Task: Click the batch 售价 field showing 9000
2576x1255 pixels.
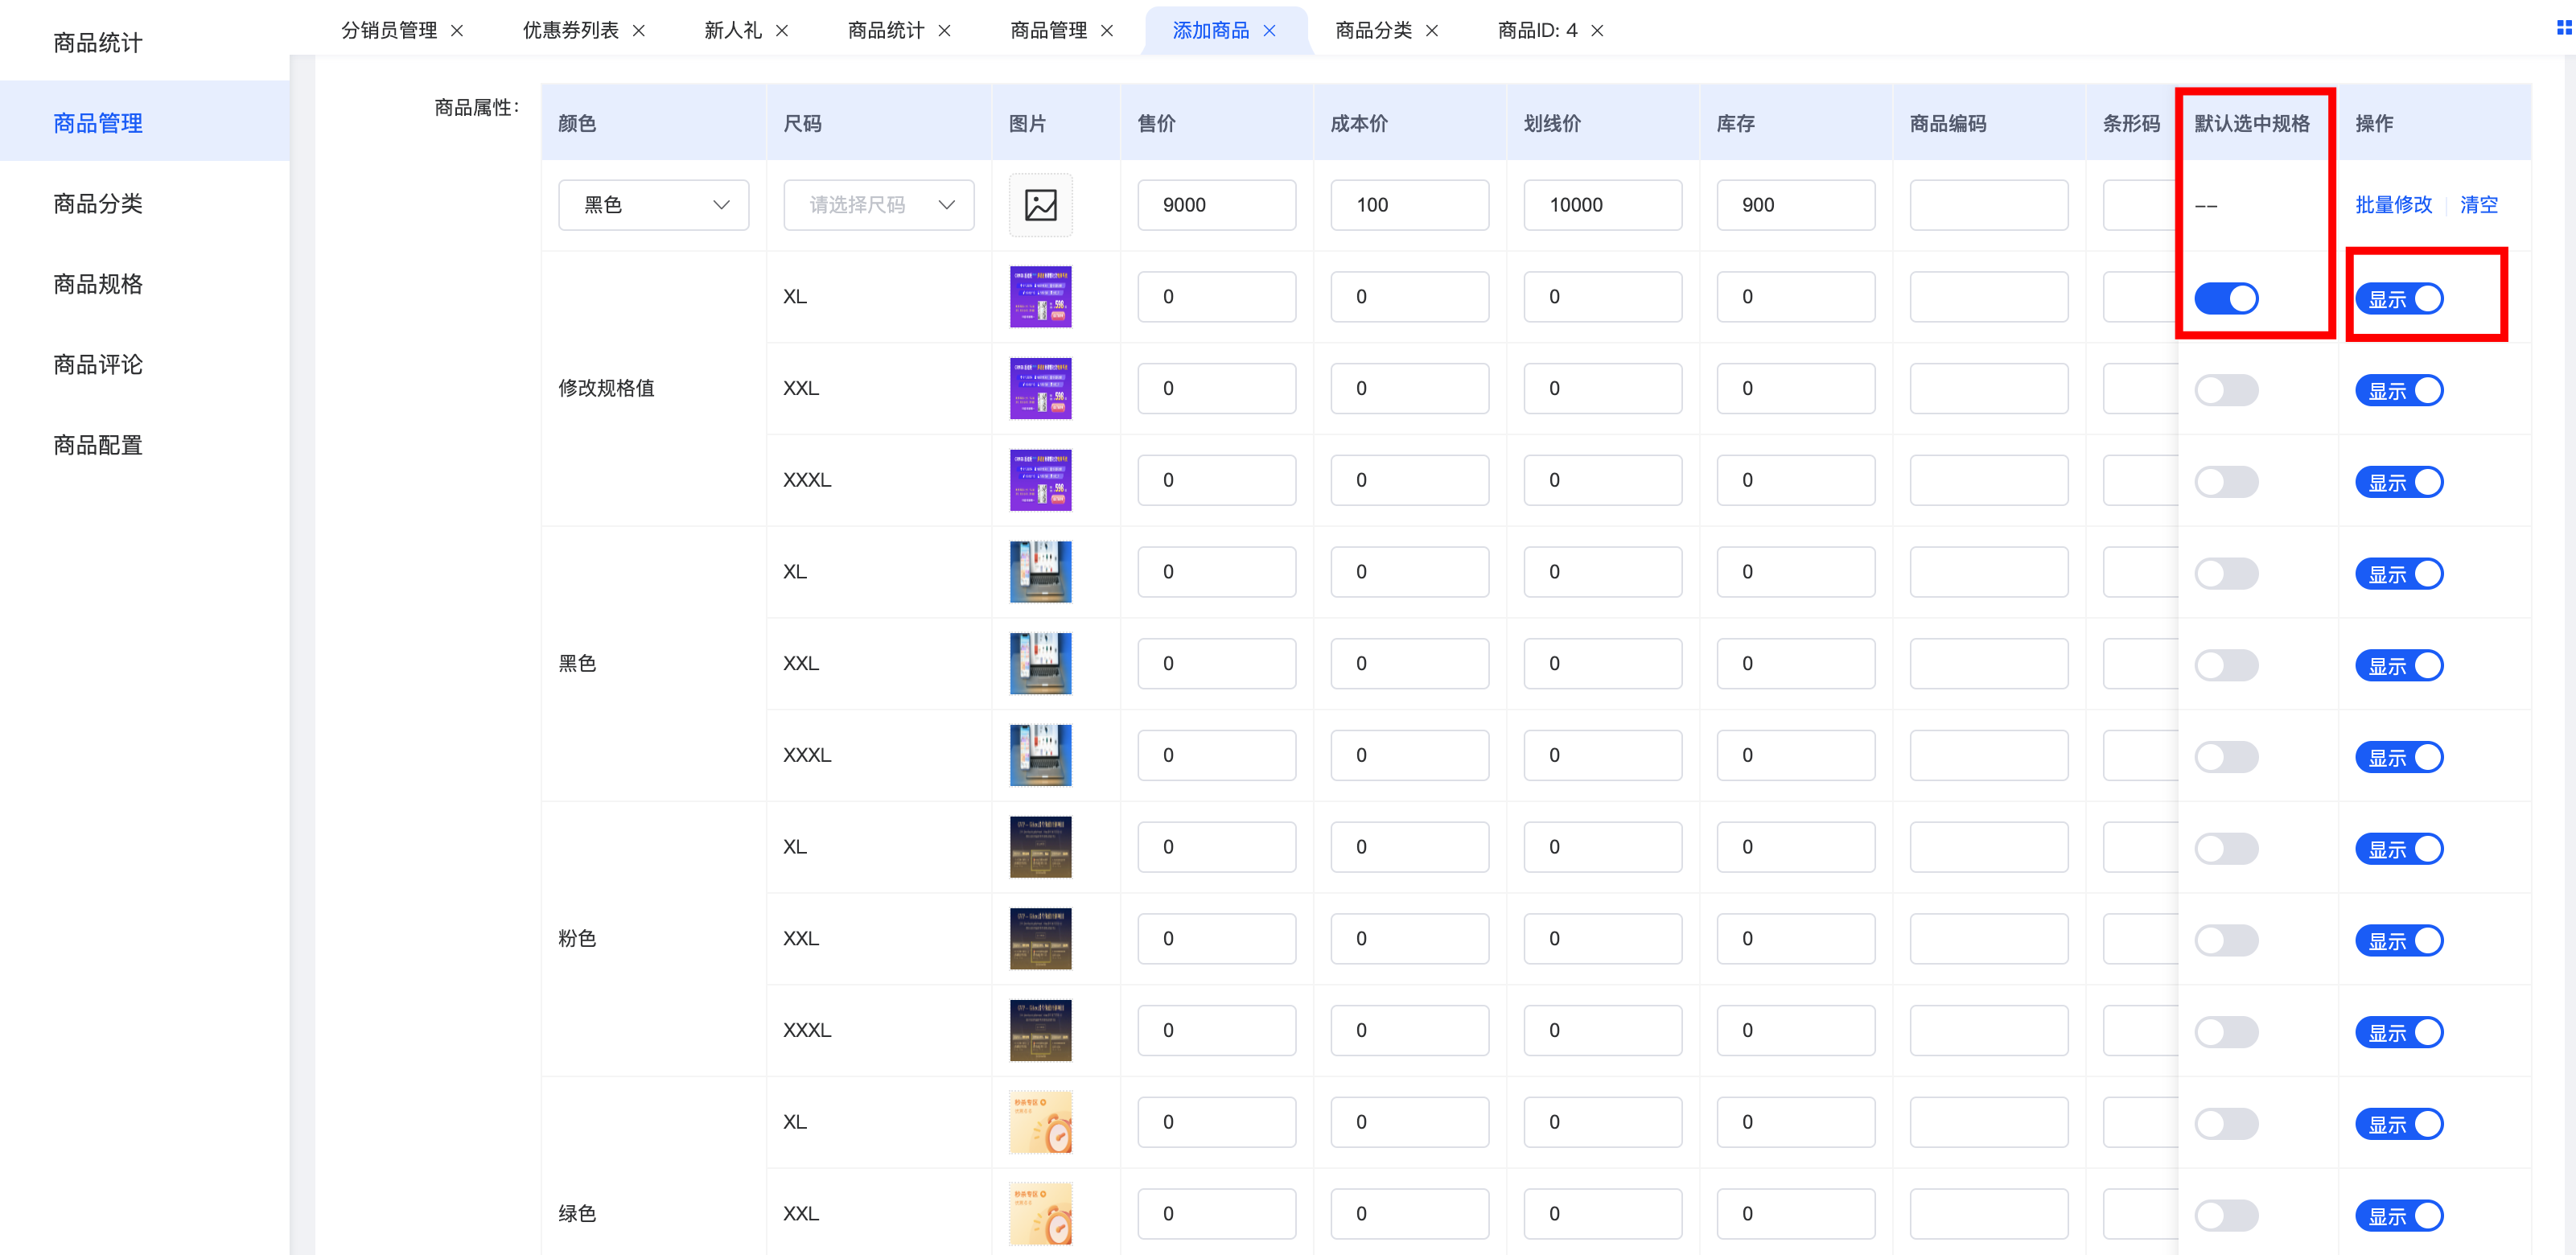Action: tap(1216, 205)
